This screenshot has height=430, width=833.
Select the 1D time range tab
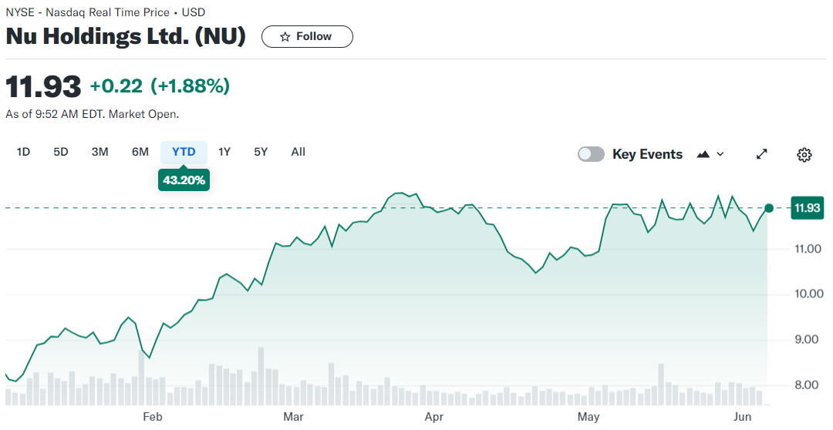(23, 152)
